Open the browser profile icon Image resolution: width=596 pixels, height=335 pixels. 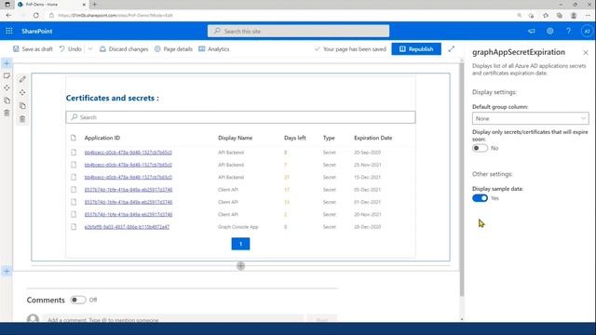574,15
